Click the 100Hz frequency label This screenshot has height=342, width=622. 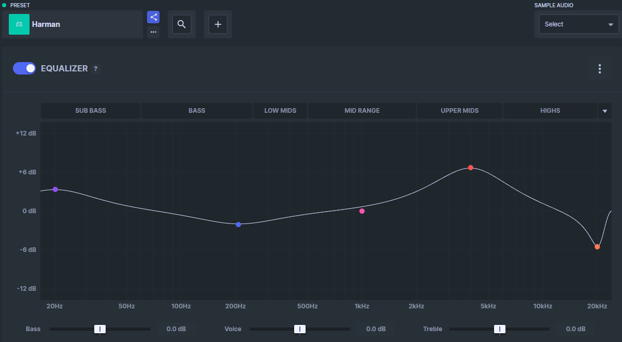tap(181, 306)
